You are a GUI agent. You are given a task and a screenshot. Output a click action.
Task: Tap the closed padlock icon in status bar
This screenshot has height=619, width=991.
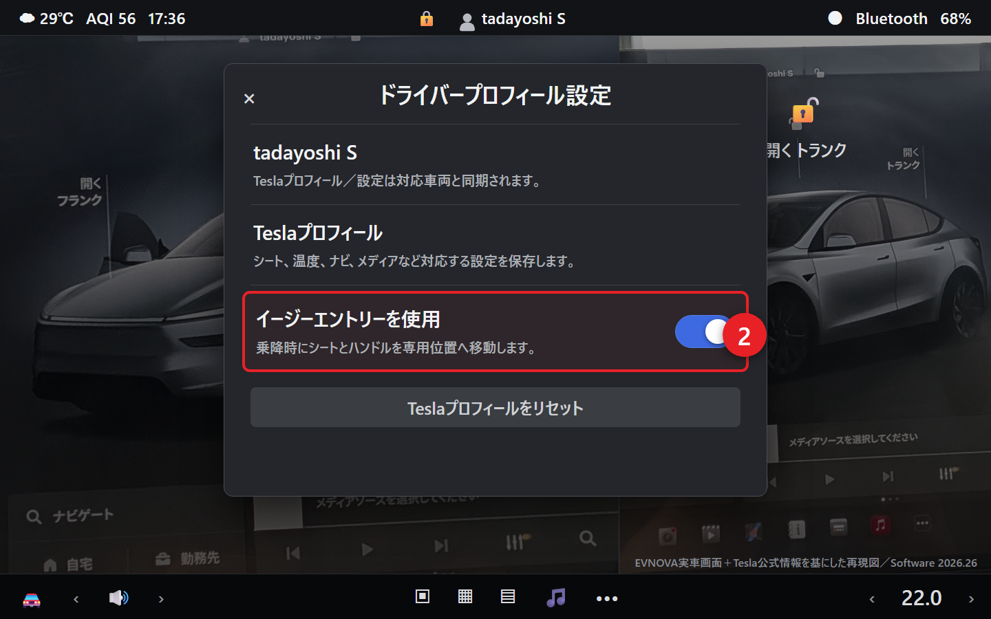coord(427,19)
